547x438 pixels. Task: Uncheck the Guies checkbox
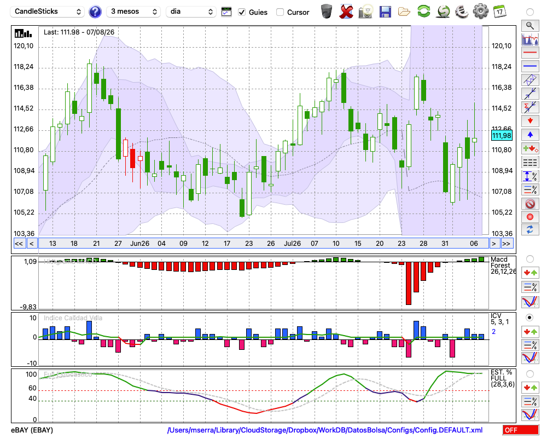point(241,12)
